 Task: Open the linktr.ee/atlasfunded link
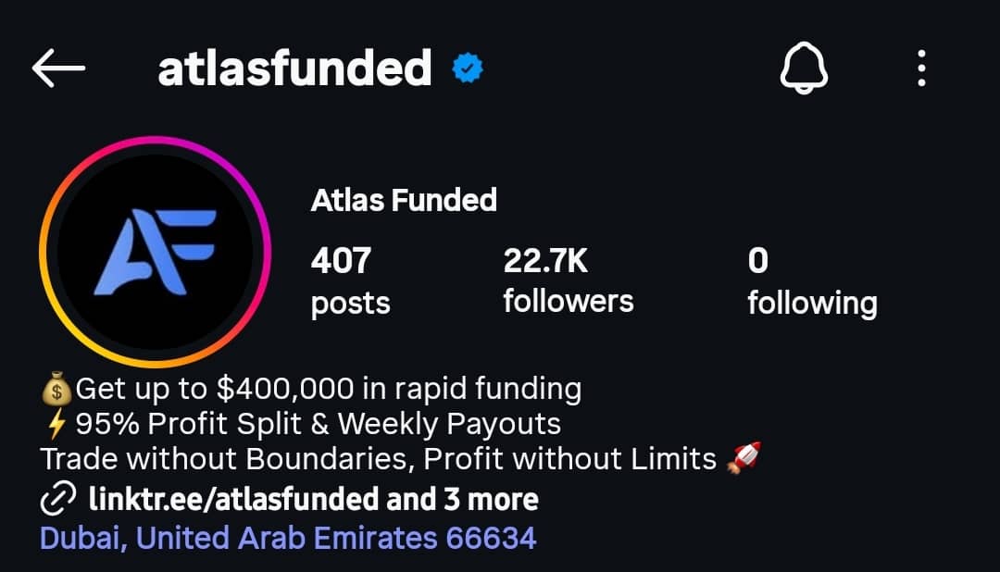[234, 501]
